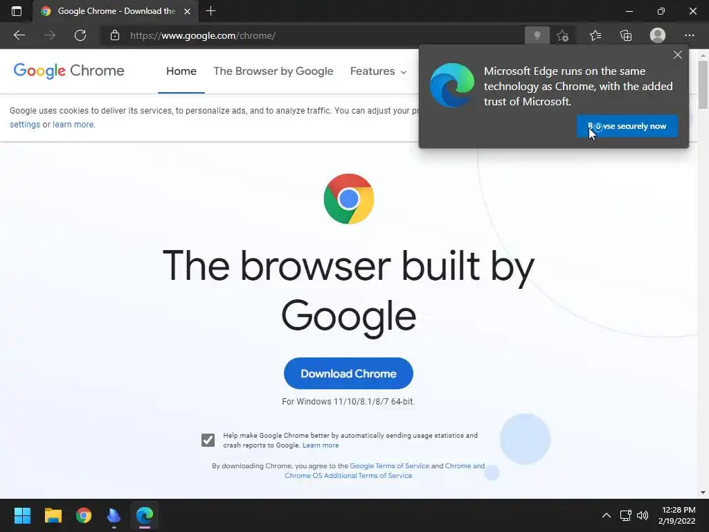Open the user profile menu

pyautogui.click(x=658, y=35)
